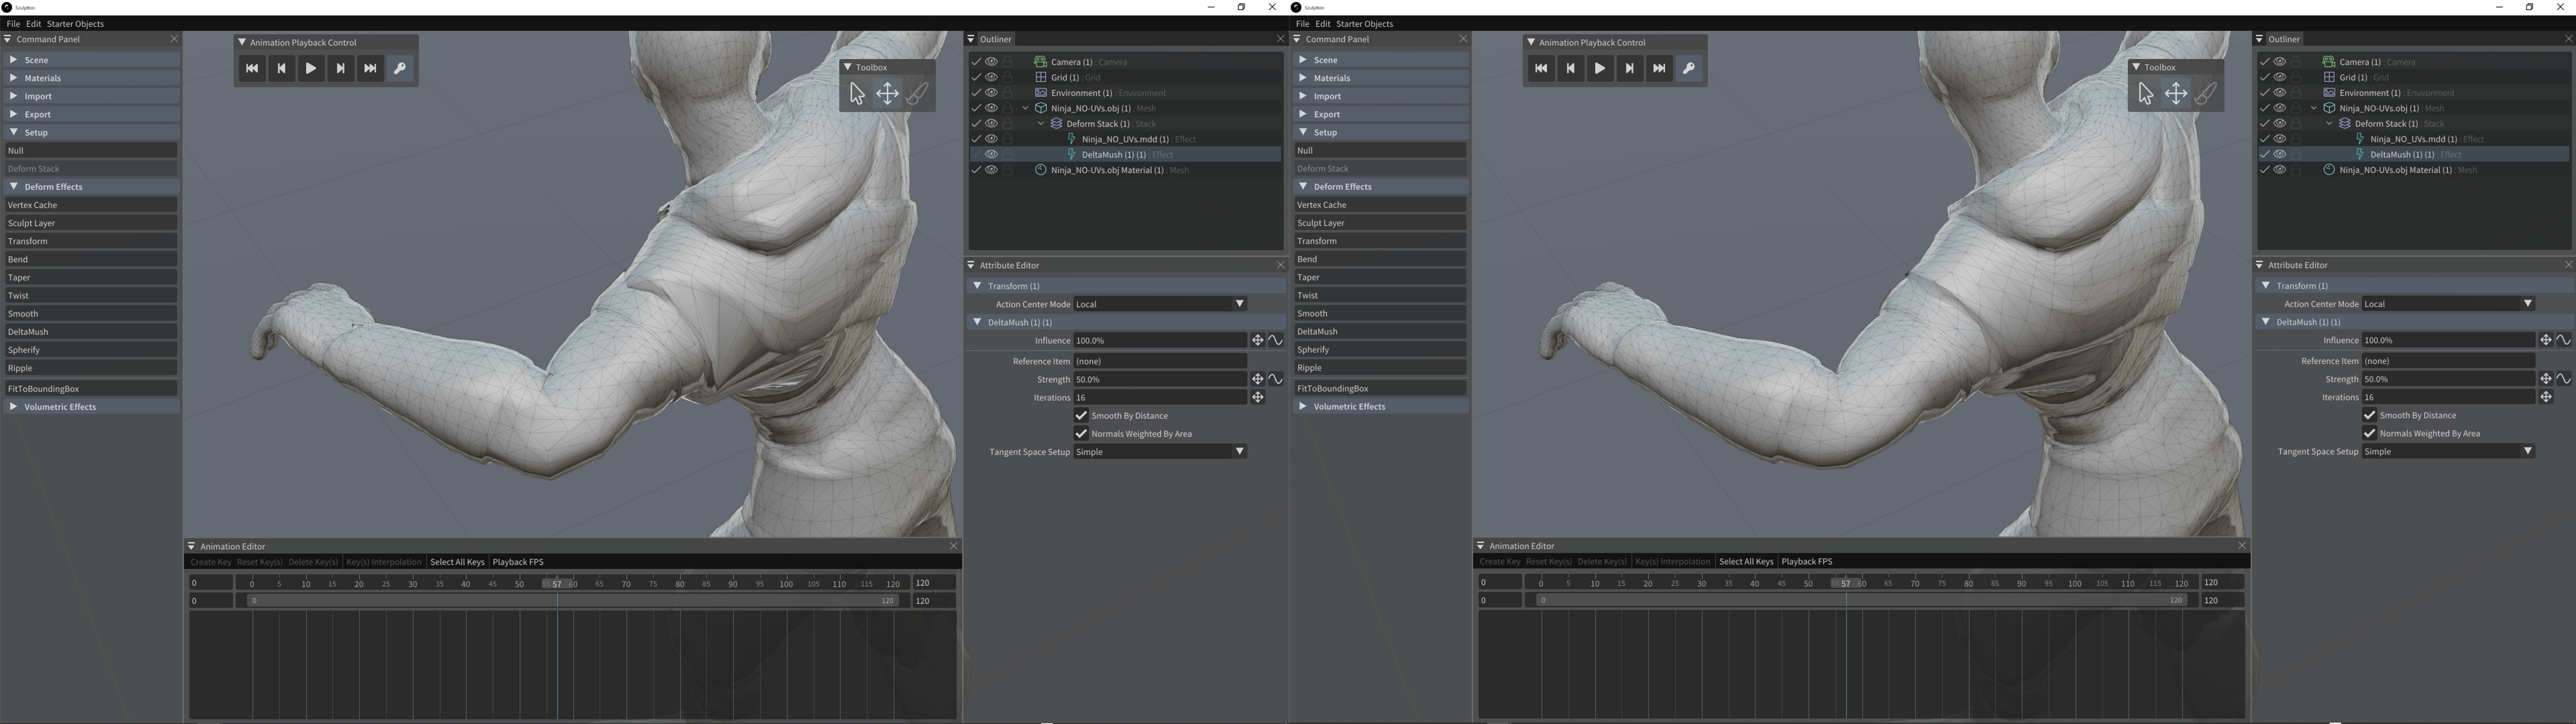This screenshot has width=2576, height=724.
Task: Open the Tangent Space Setup dropdown in left window
Action: click(1160, 452)
